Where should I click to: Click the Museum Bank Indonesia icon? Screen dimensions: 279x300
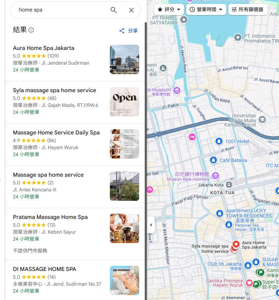[x=216, y=175]
